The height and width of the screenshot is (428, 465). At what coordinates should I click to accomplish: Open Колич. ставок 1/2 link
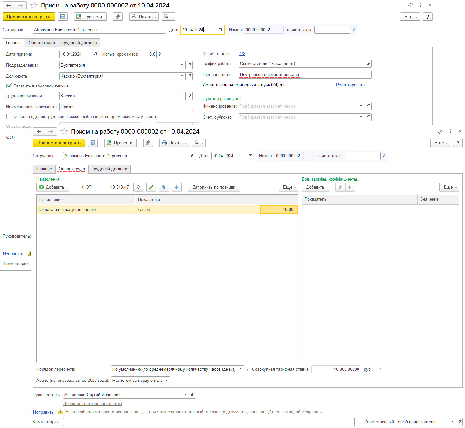coord(242,54)
